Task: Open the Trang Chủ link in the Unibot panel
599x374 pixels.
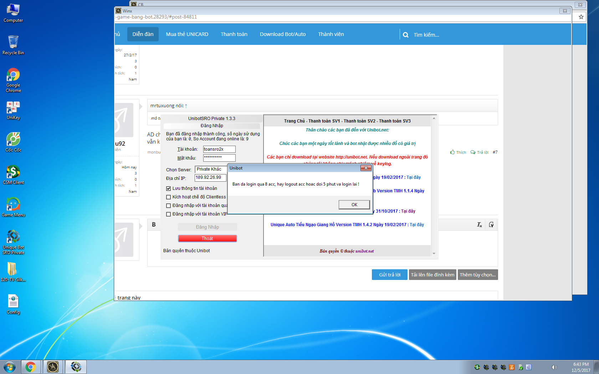Action: click(294, 121)
